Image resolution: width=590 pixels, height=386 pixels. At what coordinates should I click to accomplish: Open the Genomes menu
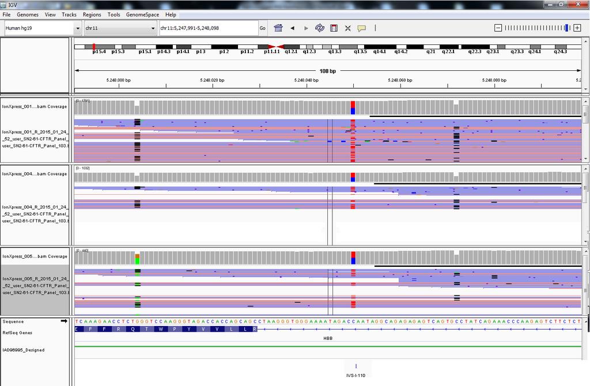pos(28,14)
